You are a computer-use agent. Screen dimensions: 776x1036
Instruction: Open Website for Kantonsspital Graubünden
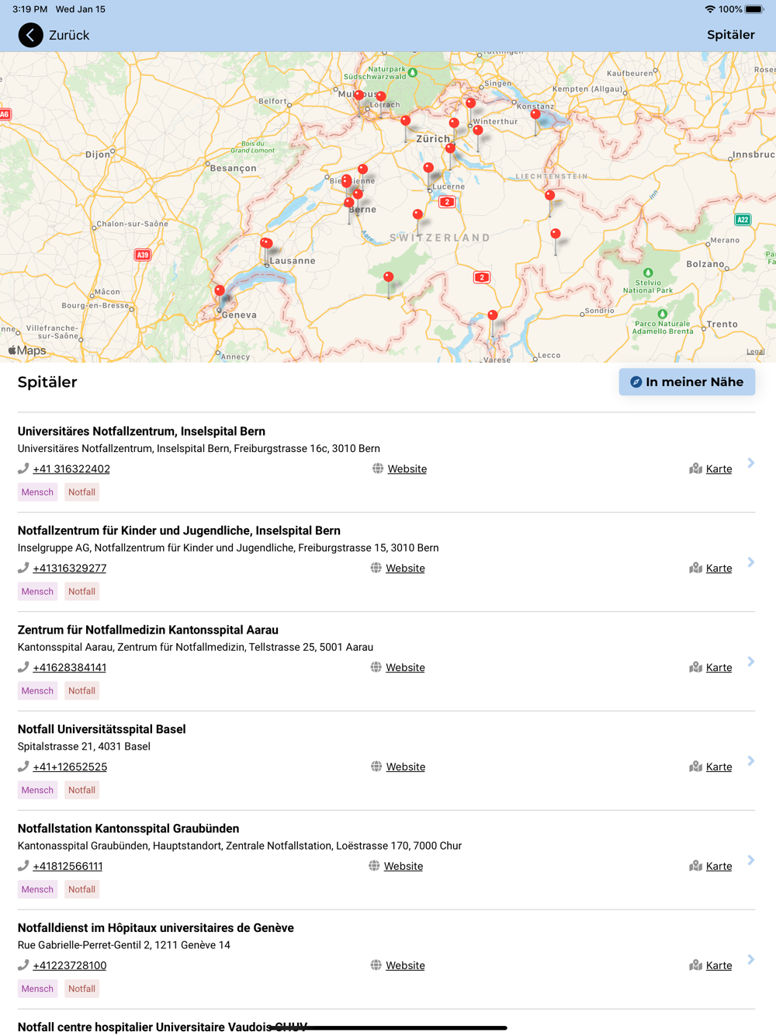(x=404, y=867)
